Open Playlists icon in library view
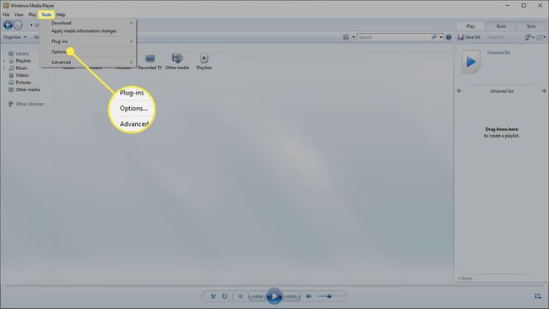 (204, 62)
